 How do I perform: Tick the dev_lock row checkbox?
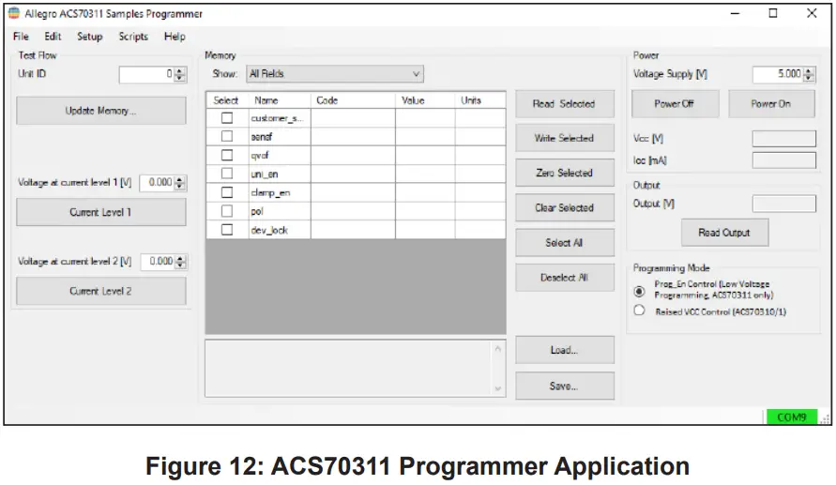[227, 230]
